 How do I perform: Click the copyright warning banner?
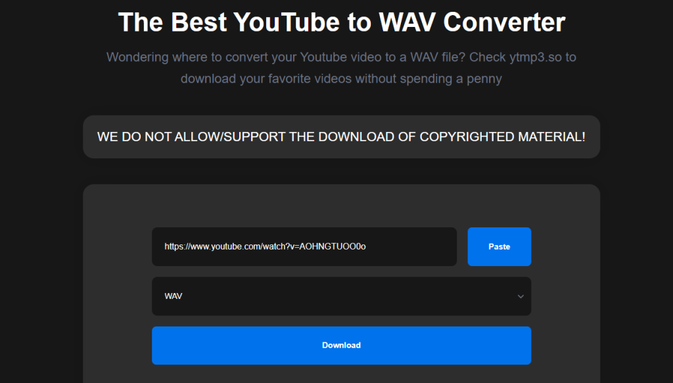coord(341,137)
